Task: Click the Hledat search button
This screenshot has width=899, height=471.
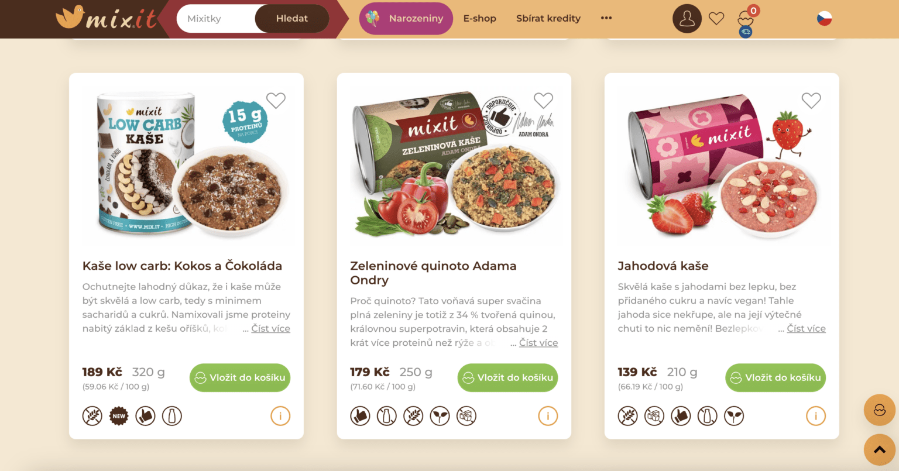Action: (x=292, y=19)
